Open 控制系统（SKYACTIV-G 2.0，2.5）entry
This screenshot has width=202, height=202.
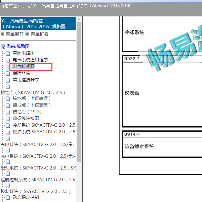coord(36,191)
